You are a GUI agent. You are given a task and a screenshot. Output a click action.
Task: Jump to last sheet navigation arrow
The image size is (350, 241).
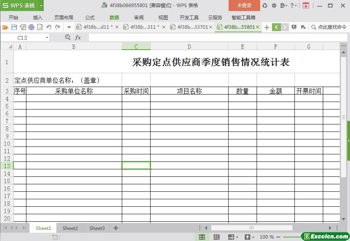coord(24,228)
